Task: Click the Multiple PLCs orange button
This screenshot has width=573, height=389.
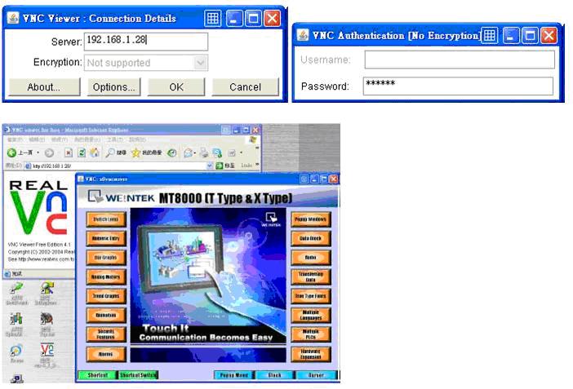Action: coord(311,334)
